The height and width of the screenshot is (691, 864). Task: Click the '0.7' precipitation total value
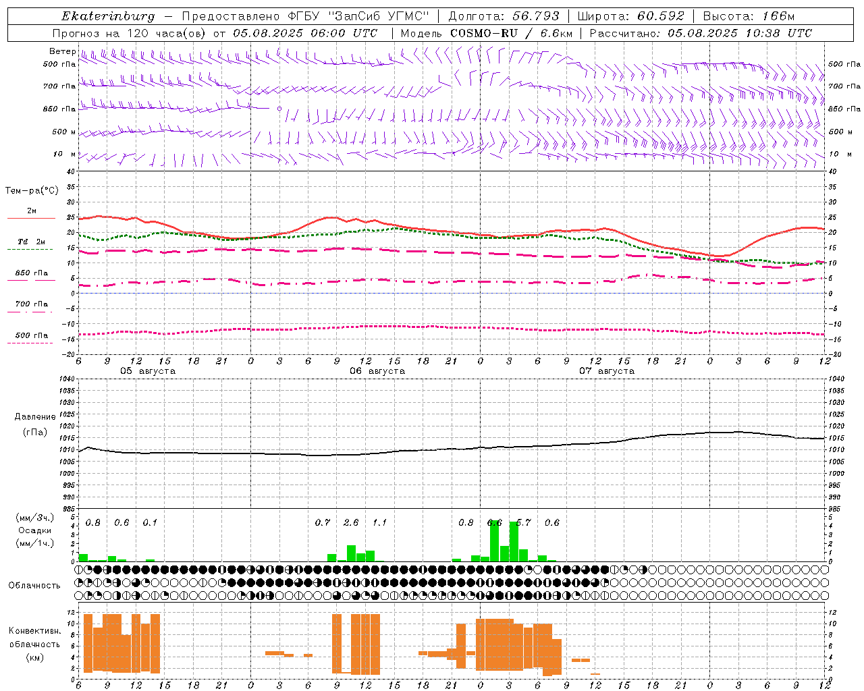(x=323, y=522)
